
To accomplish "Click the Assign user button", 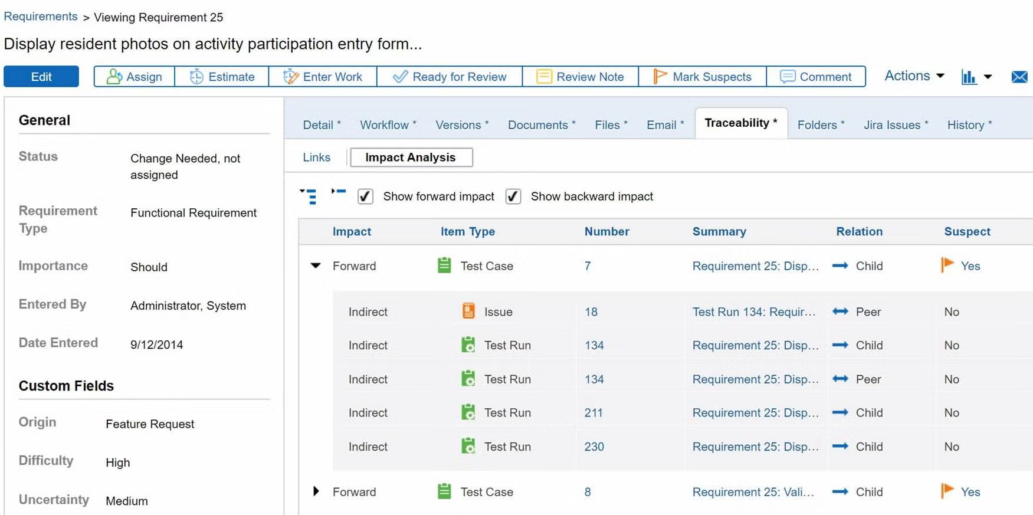I will point(134,77).
